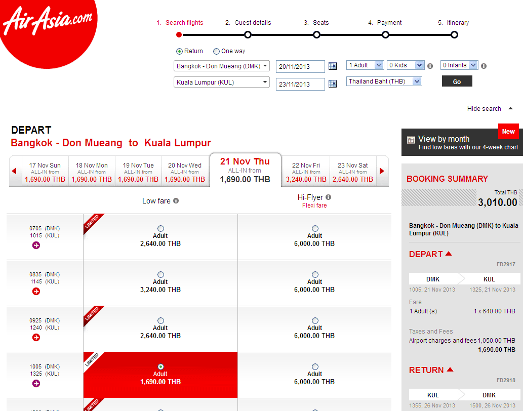Click the booking total 3,010.00

coord(497,202)
